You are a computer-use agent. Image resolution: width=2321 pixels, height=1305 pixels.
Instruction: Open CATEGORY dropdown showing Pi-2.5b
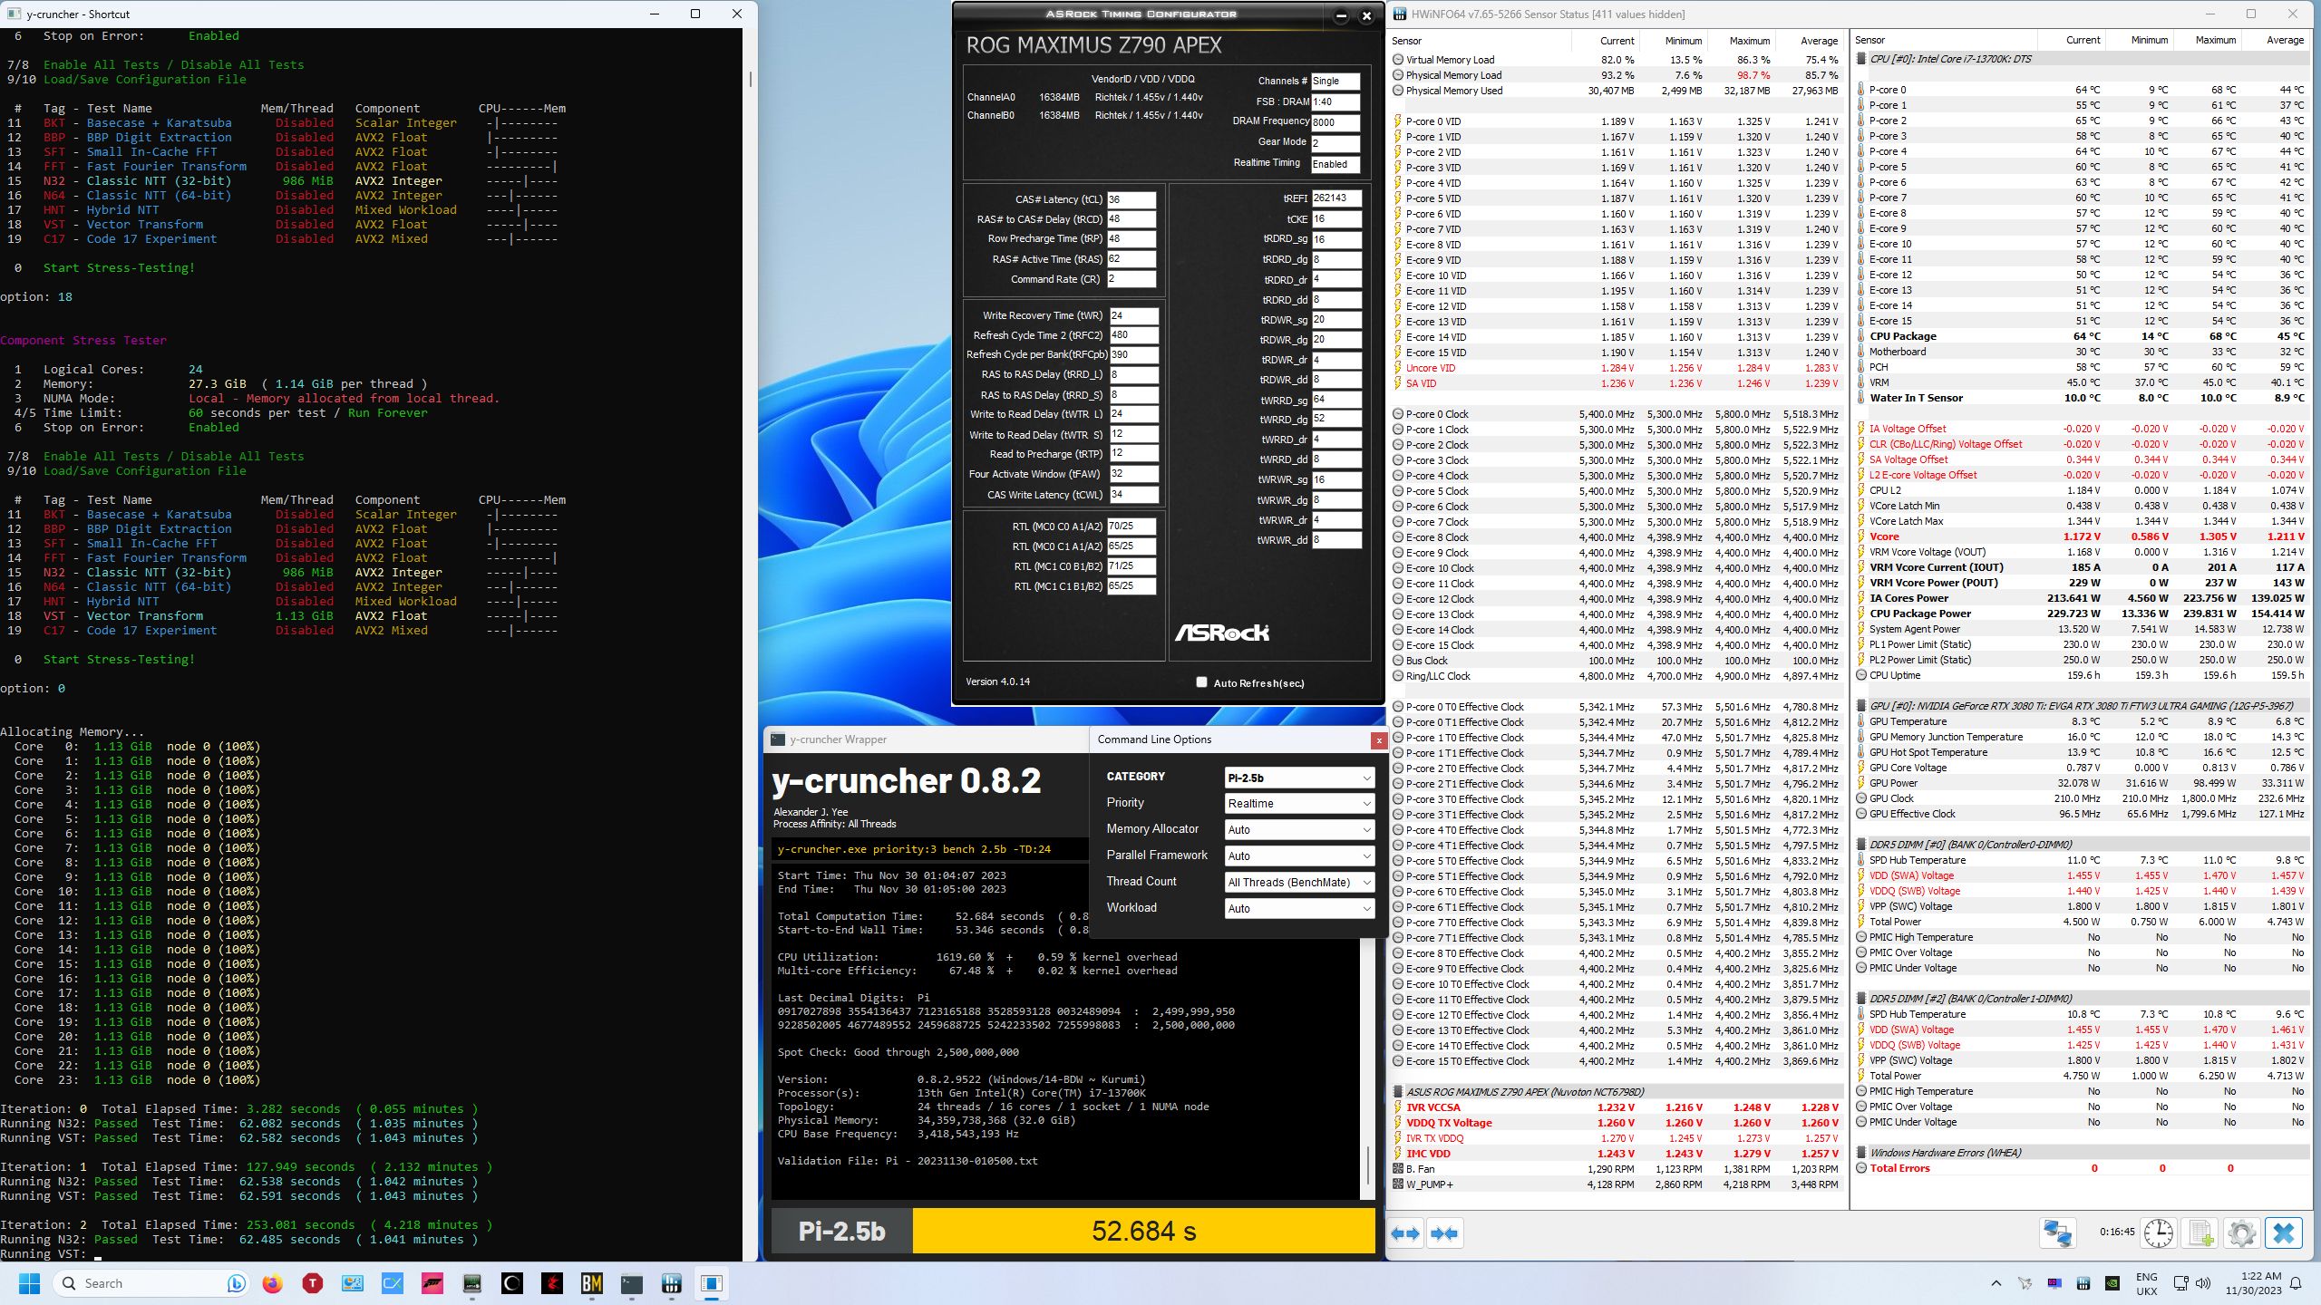pyautogui.click(x=1299, y=778)
